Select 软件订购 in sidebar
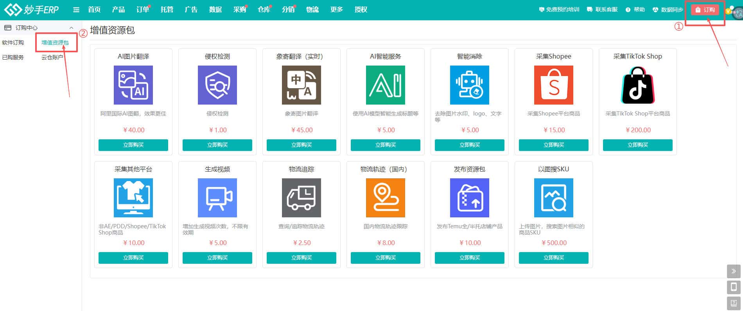743x311 pixels. click(x=13, y=43)
